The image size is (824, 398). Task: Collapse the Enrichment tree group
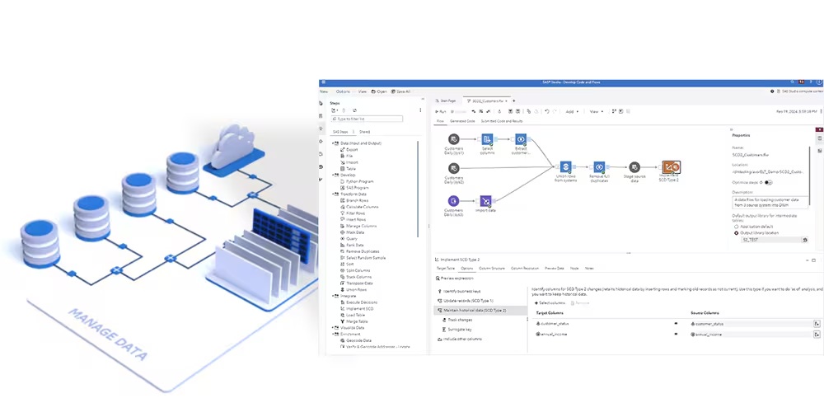click(x=333, y=334)
